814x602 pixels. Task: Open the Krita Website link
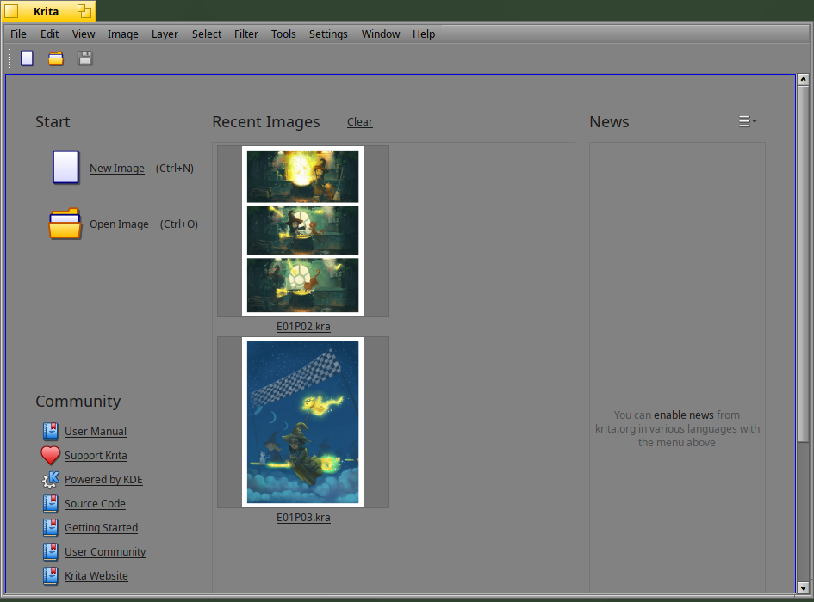point(96,575)
